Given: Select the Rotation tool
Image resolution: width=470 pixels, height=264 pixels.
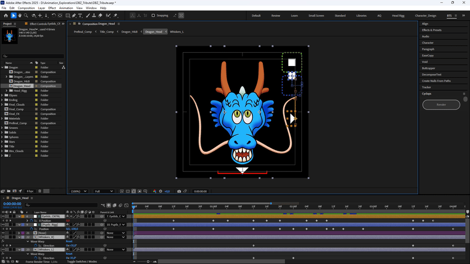Looking at the screenshot, I should (x=53, y=15).
